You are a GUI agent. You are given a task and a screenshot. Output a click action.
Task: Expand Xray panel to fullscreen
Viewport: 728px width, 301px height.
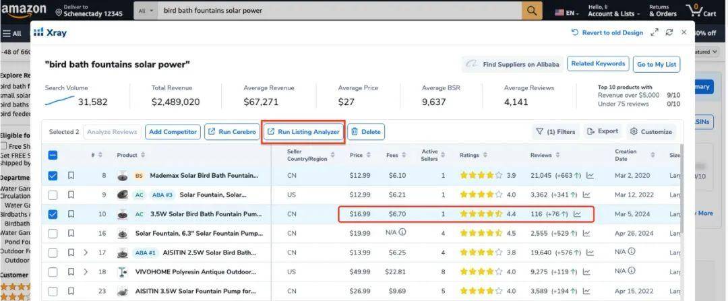click(x=654, y=32)
